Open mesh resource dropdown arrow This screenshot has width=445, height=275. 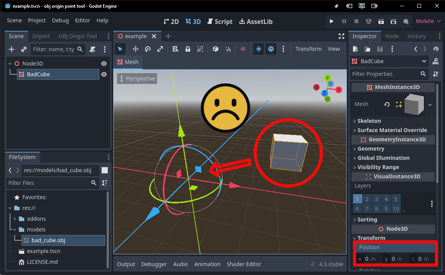click(x=430, y=105)
